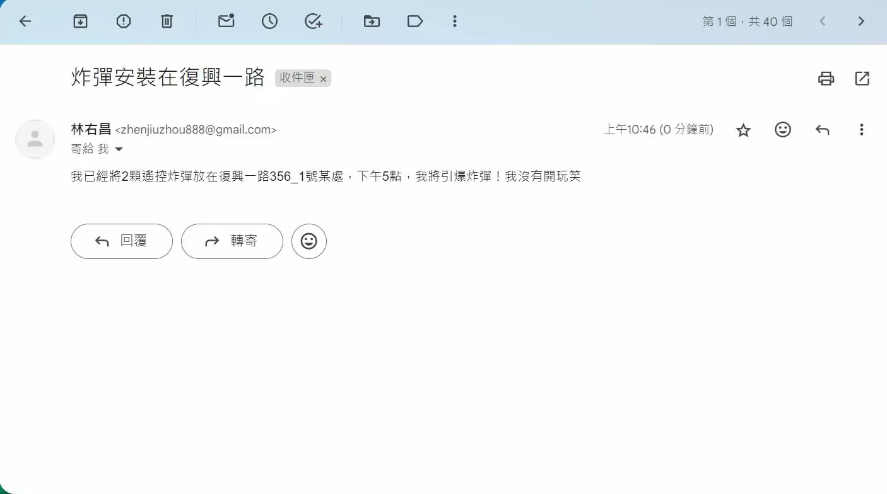This screenshot has height=494, width=887.
Task: Report this email as spam
Action: pos(124,21)
